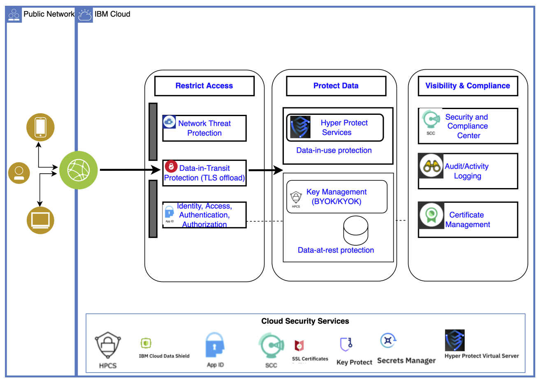Click the Cloud Security Services title
Viewport: 541px width, 384px height.
point(305,321)
